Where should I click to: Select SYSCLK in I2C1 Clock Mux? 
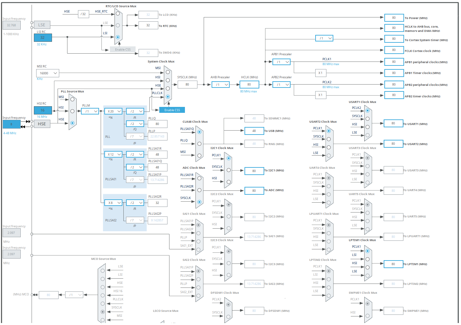(x=229, y=170)
